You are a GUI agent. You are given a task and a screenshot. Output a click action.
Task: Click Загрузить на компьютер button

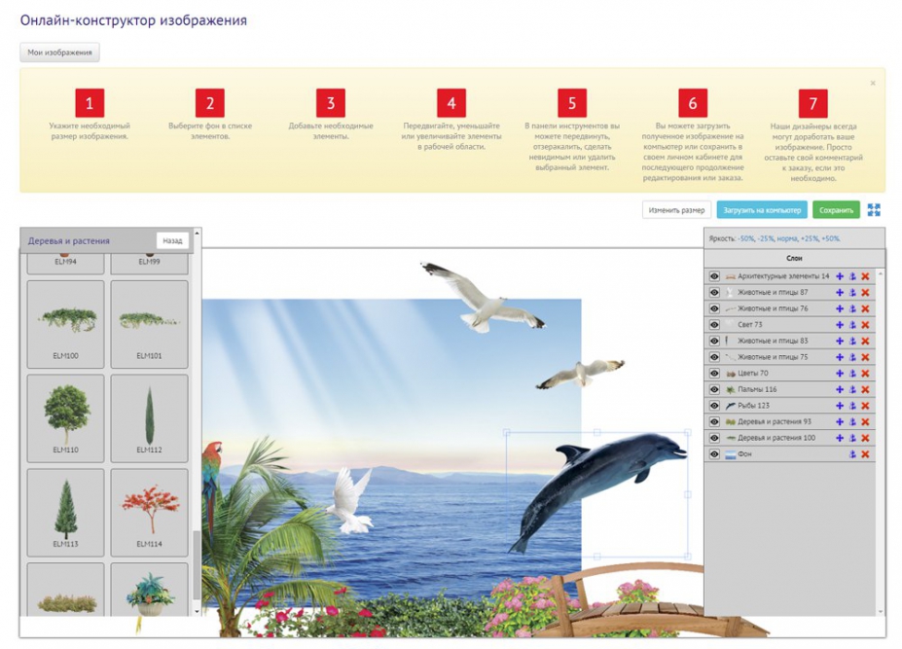coord(762,210)
